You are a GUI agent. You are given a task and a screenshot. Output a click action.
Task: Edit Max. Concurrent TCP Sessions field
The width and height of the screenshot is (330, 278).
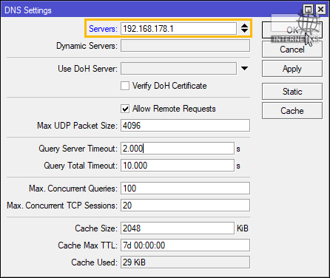(185, 206)
